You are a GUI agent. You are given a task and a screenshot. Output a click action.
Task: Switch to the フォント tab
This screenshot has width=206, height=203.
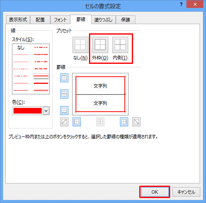coord(60,20)
